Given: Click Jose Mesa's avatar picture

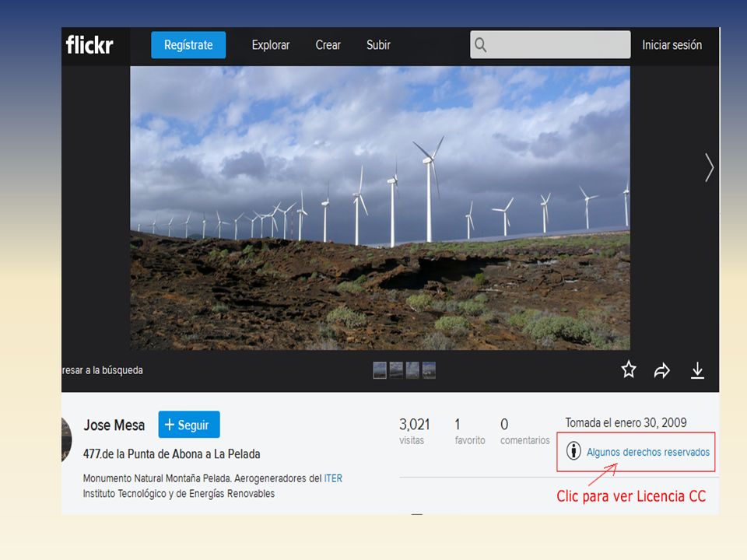Looking at the screenshot, I should pos(67,439).
